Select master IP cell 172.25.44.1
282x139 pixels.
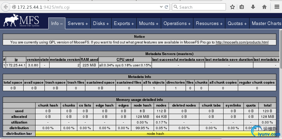16,65
